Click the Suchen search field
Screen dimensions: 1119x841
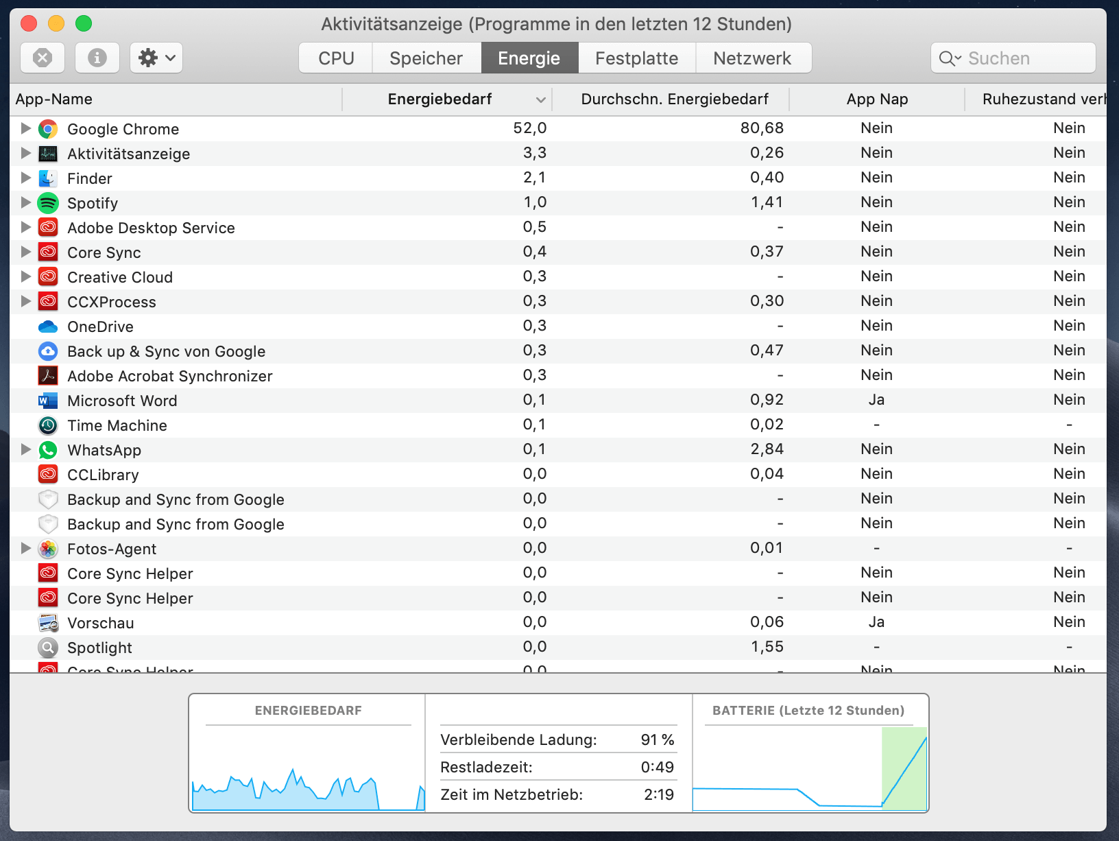click(1013, 58)
